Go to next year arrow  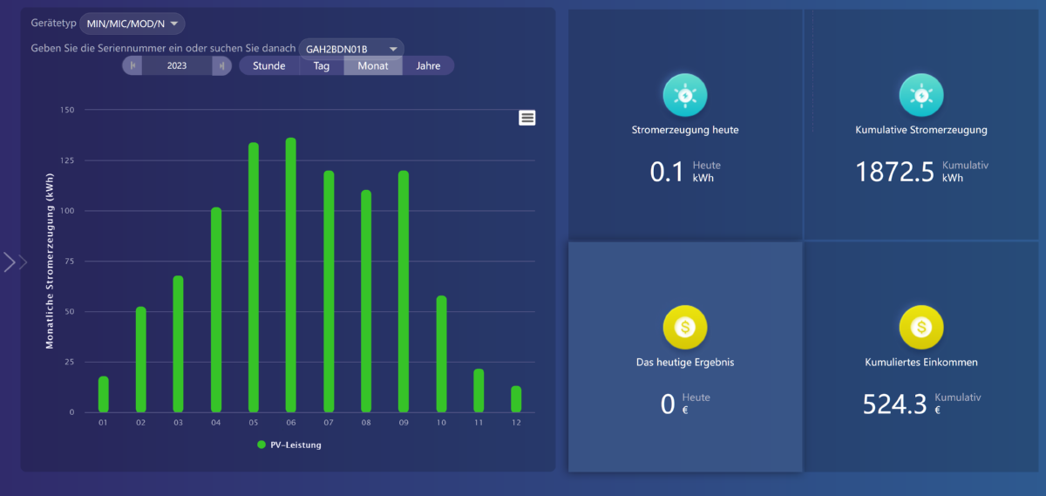(x=222, y=65)
